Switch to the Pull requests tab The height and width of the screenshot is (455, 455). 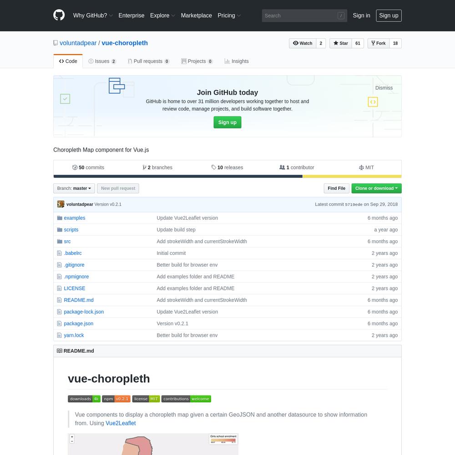coord(148,61)
